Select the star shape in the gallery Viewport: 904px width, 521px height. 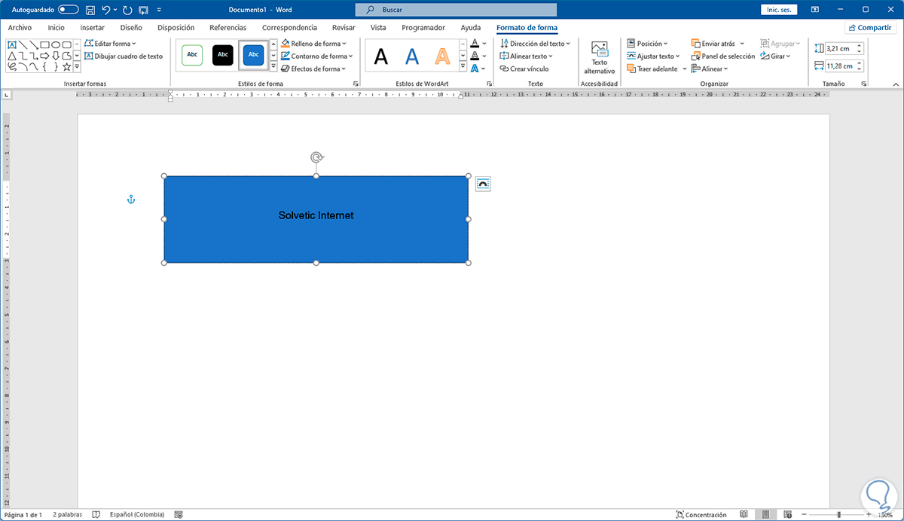point(66,67)
